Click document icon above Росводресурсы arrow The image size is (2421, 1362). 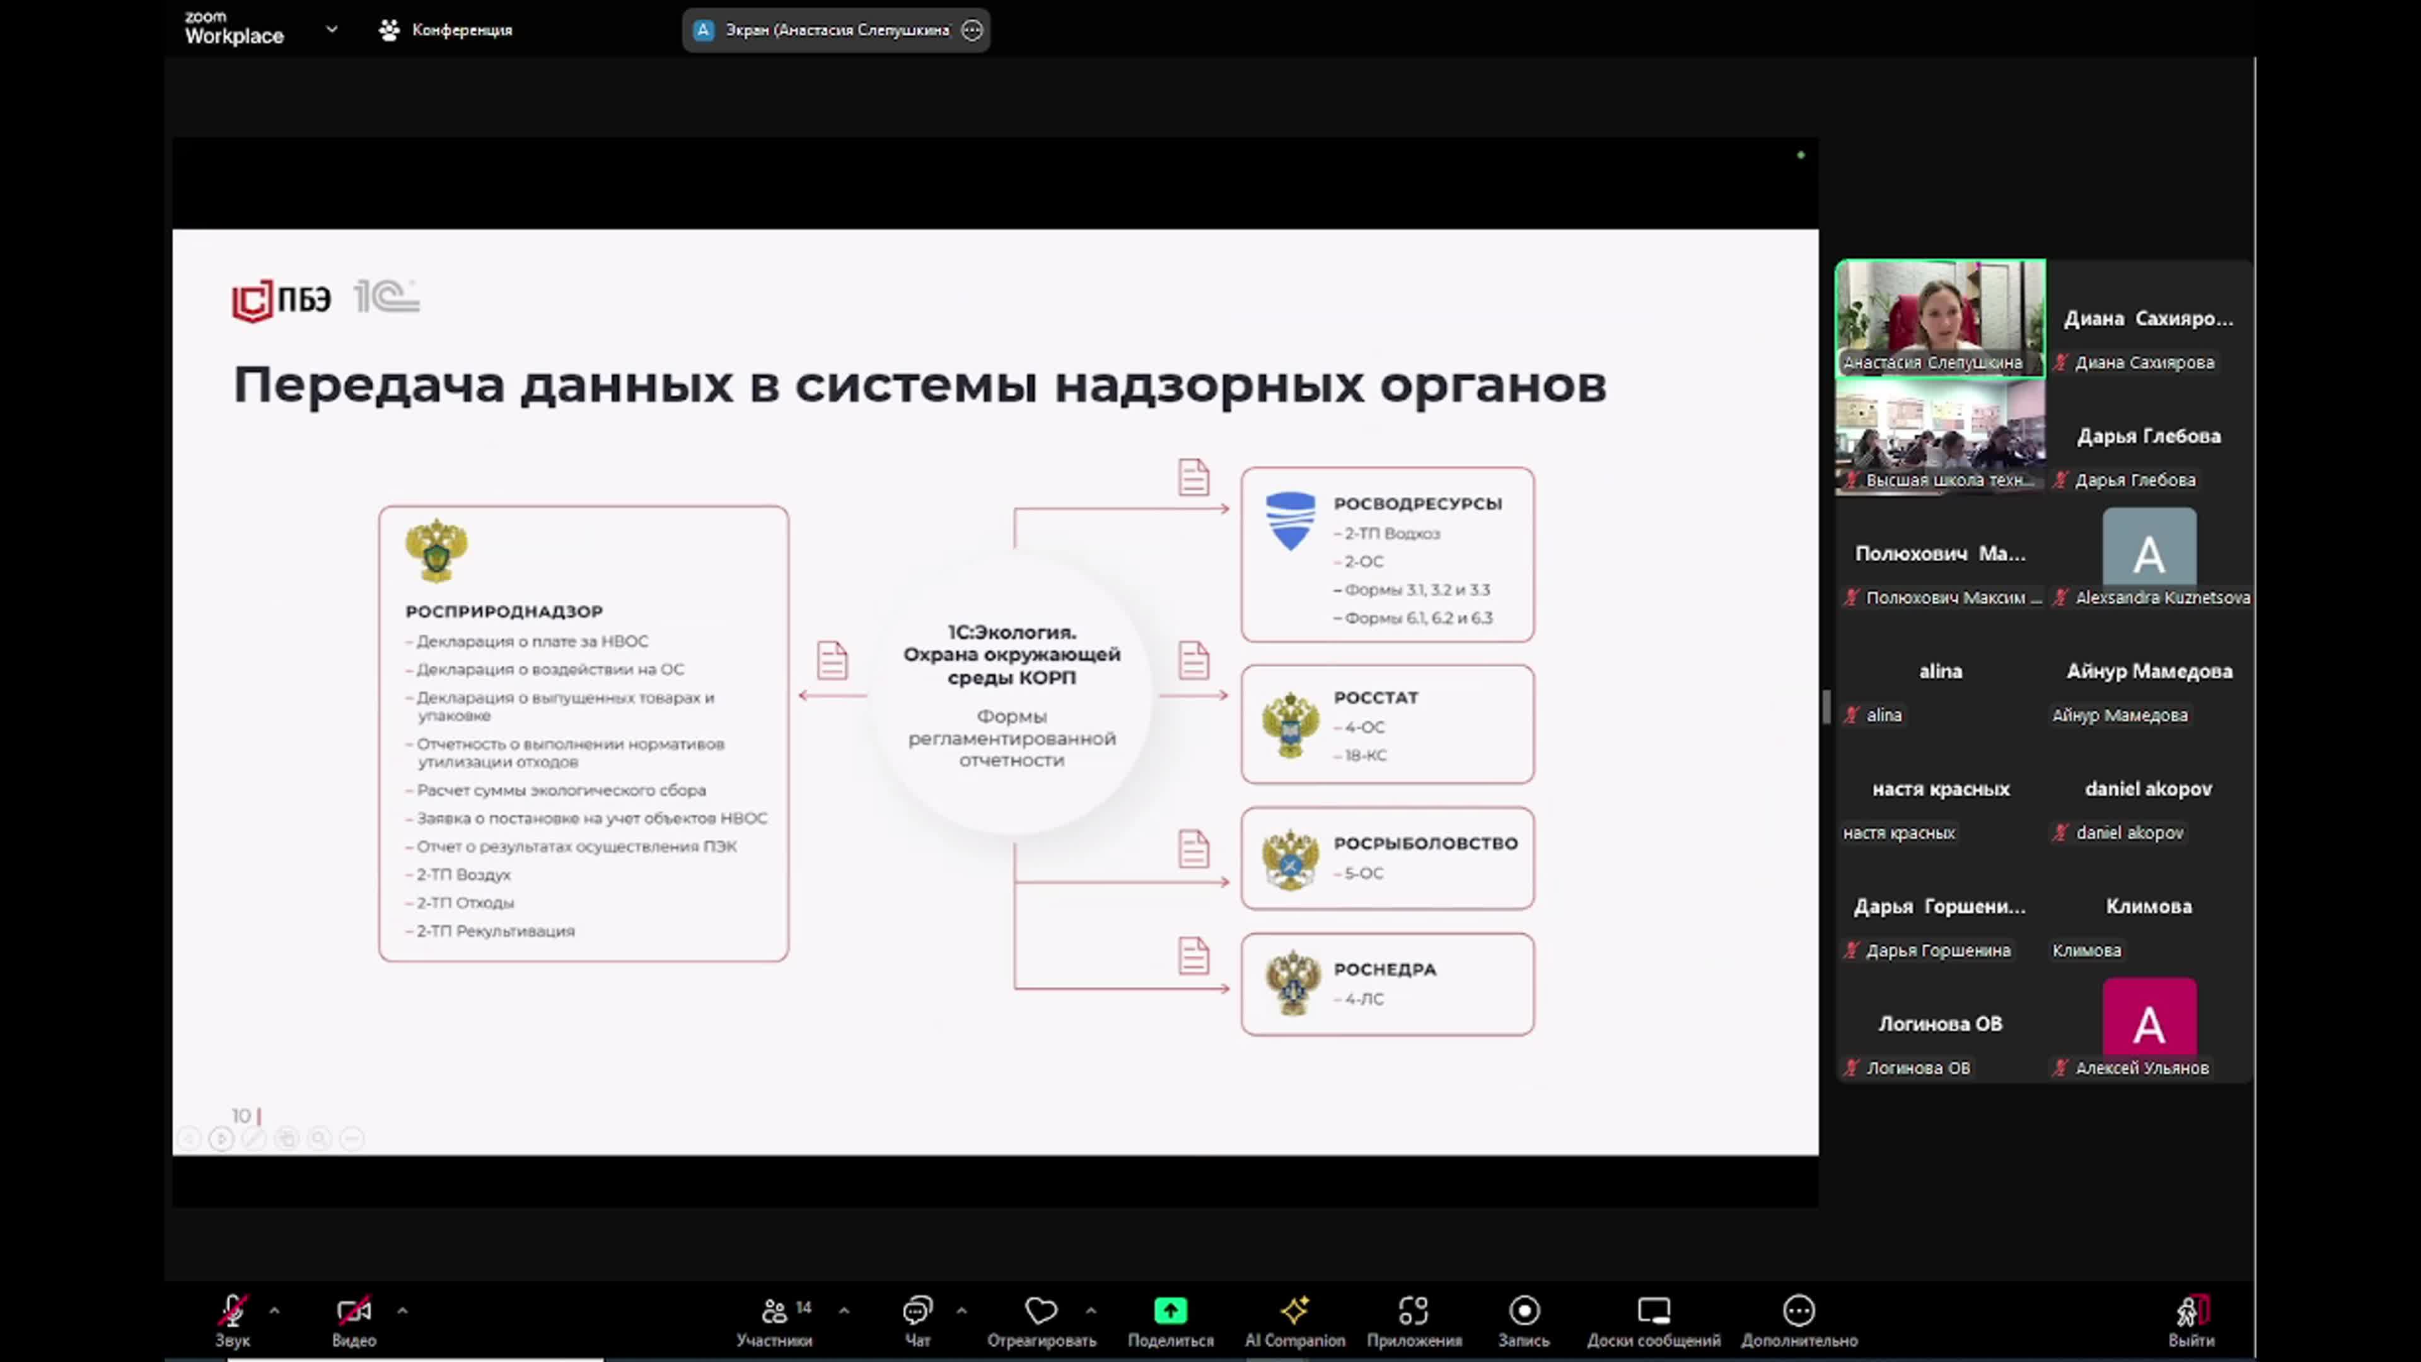coord(1193,477)
